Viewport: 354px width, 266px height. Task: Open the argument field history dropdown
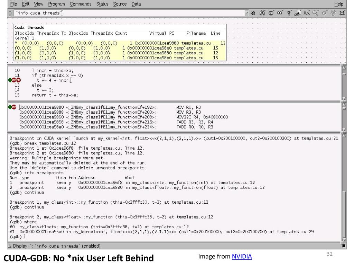[x=246, y=13]
